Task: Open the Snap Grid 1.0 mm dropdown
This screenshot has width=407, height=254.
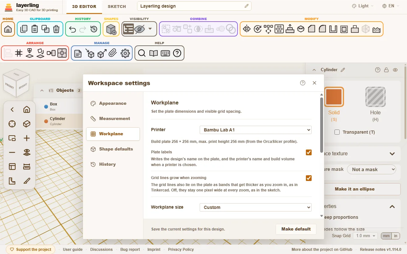Action: 366,236
